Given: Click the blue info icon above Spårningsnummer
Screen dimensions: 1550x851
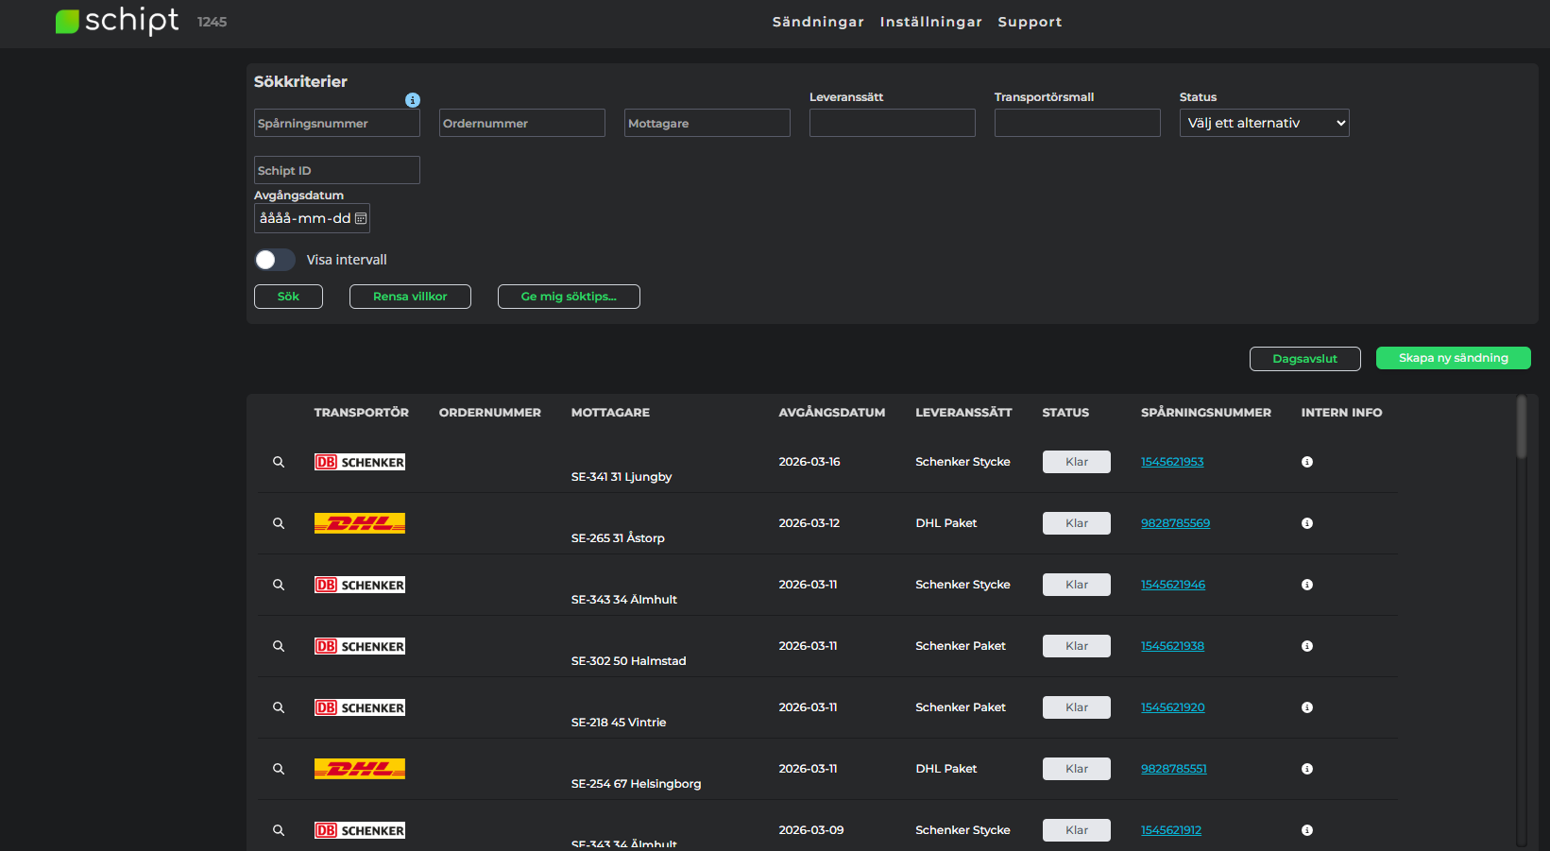Looking at the screenshot, I should (413, 100).
